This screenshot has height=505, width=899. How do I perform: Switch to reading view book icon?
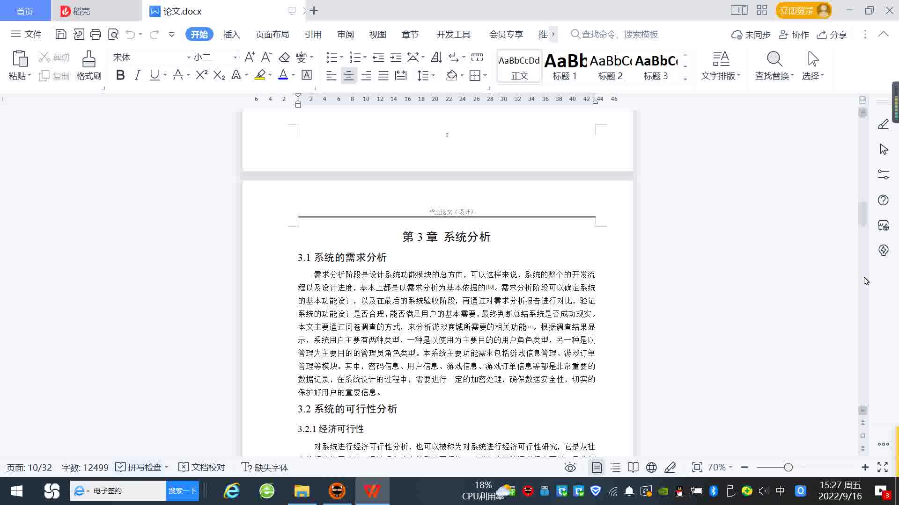[x=633, y=467]
